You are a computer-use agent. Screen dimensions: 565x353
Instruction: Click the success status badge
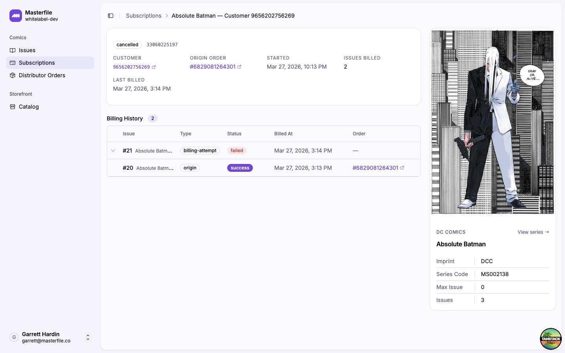[240, 168]
